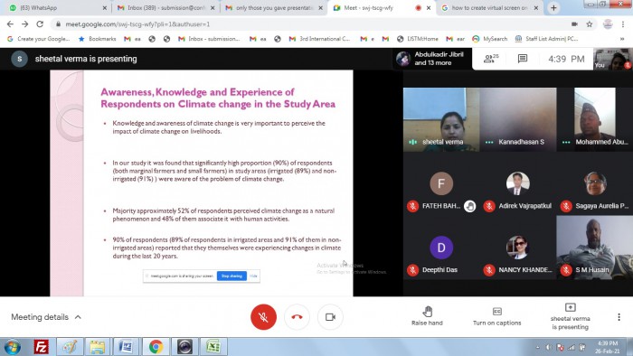633x356 pixels.
Task: Show hidden system tray icons arrow
Action: click(x=538, y=347)
